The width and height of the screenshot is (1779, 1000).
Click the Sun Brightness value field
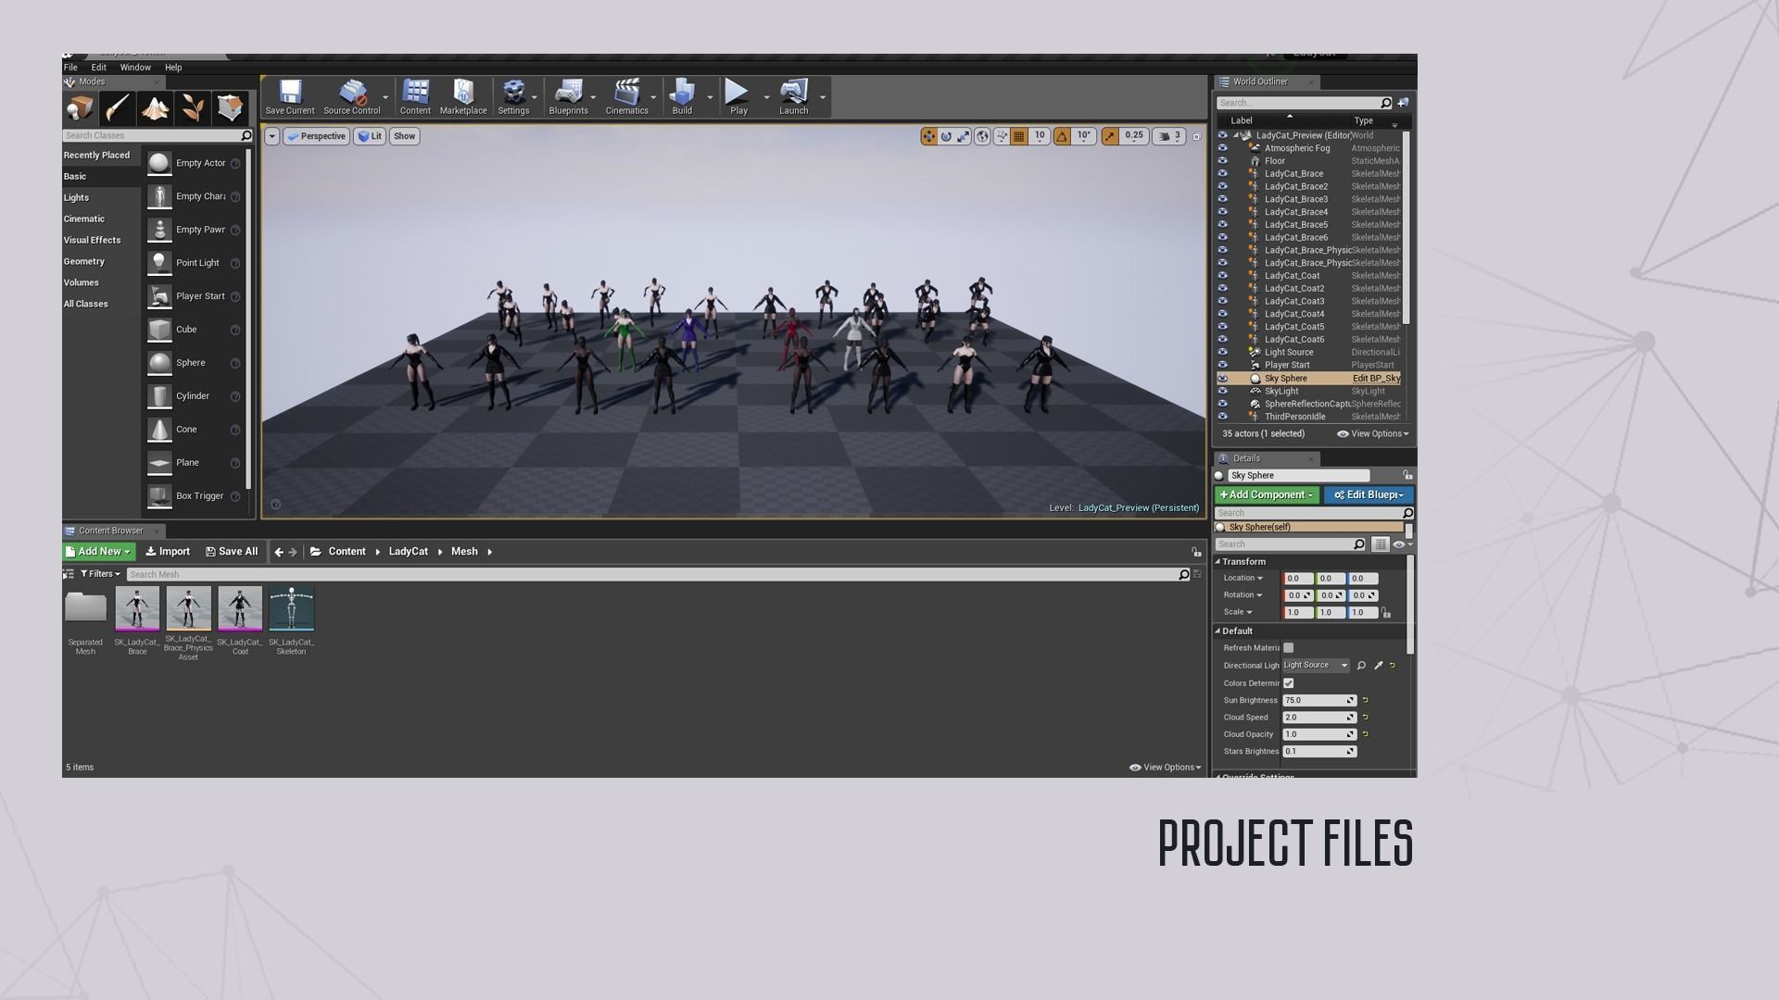point(1314,701)
